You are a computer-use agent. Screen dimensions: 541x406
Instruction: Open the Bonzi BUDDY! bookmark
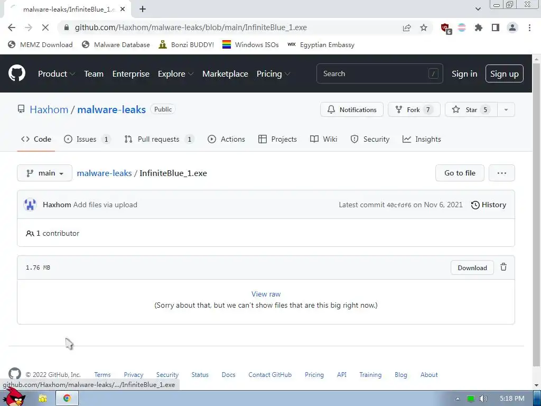[186, 45]
